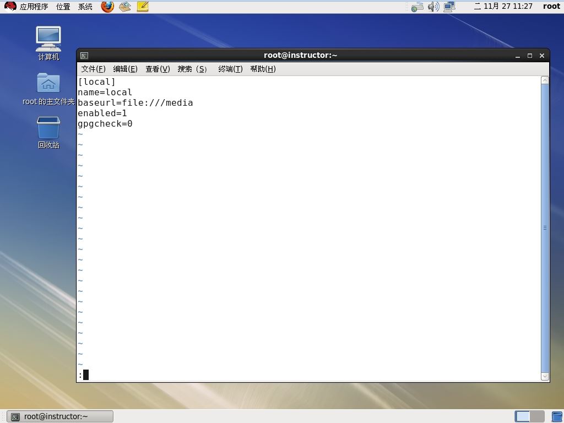Image resolution: width=564 pixels, height=423 pixels.
Task: Open the 系统 menu in top panel
Action: (85, 7)
